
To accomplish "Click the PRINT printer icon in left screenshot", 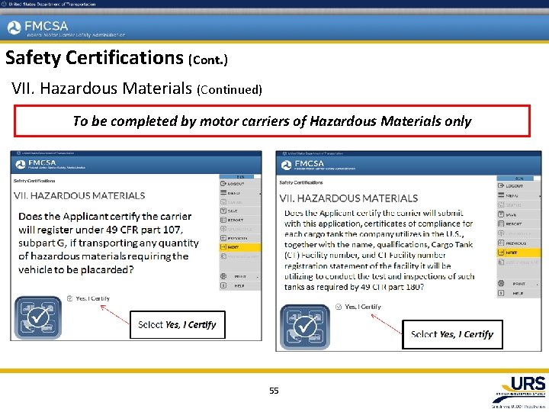I will [223, 276].
